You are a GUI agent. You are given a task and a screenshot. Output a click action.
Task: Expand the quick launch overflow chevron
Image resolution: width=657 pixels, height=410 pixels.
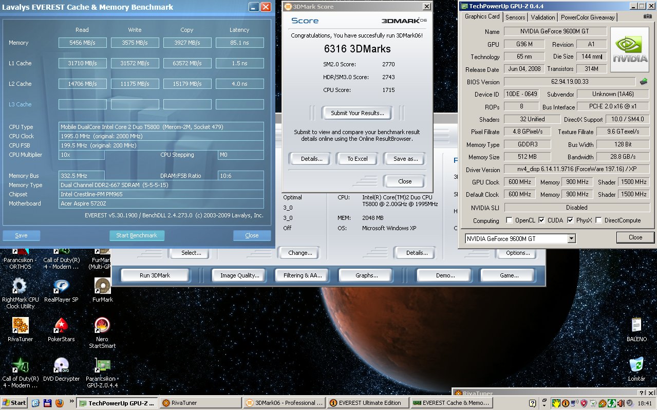tap(71, 400)
